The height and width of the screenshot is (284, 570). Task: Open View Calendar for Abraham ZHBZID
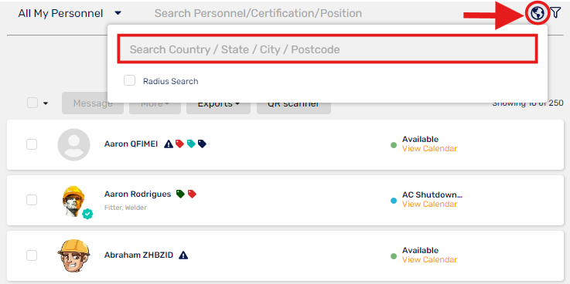(429, 260)
